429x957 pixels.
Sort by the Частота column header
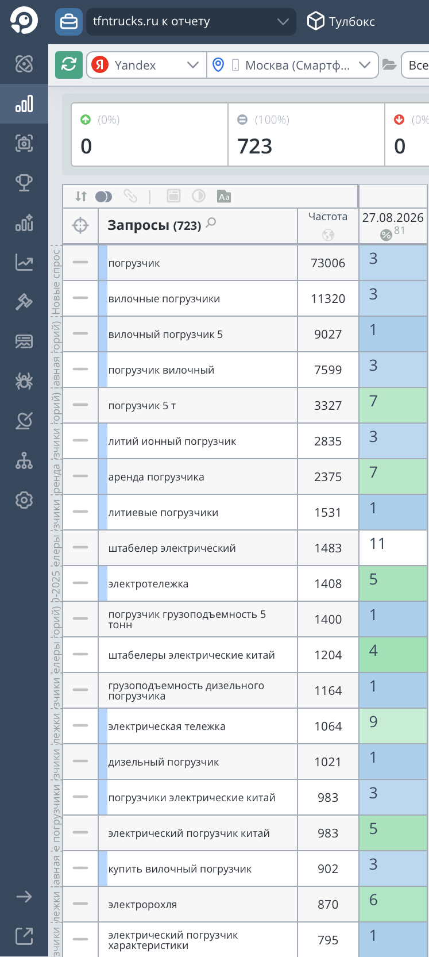328,217
